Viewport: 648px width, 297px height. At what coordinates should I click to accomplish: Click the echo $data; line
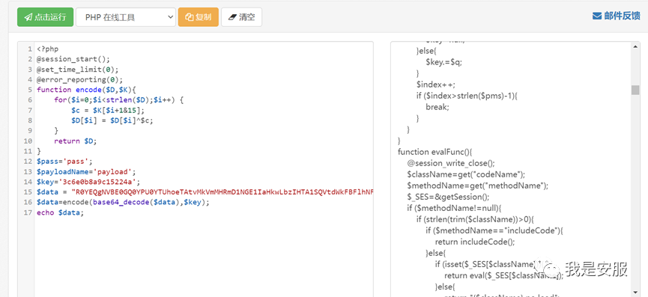point(60,212)
